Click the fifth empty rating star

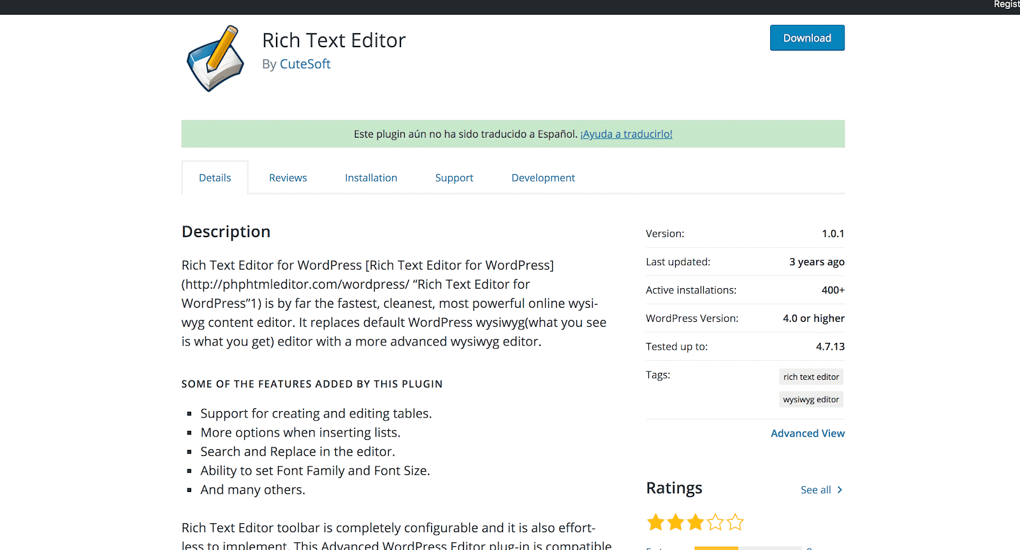click(x=735, y=523)
